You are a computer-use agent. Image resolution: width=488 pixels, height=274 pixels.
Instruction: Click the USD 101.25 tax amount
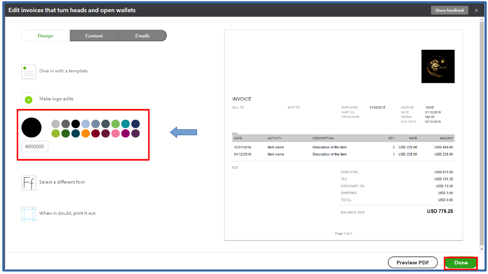pos(444,179)
